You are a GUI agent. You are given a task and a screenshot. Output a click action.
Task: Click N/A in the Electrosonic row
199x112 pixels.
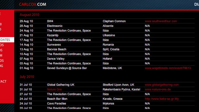(x=147, y=26)
